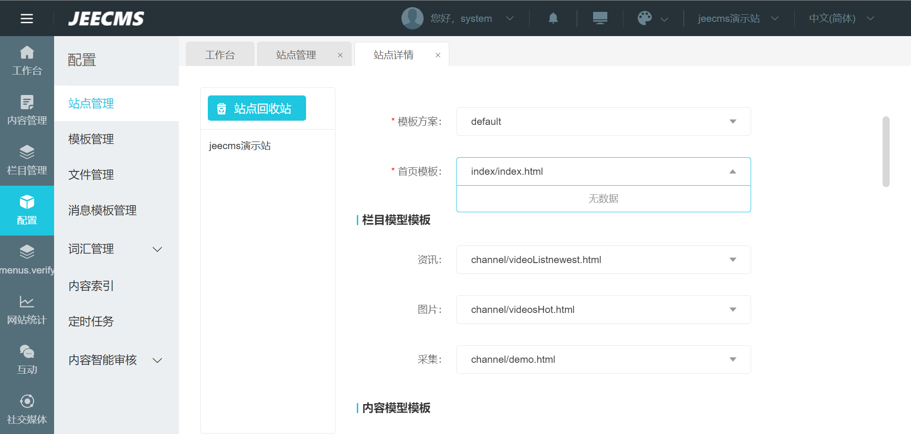Select jeecms演示站 in site tree
Screen dimensions: 911x434
tap(240, 146)
